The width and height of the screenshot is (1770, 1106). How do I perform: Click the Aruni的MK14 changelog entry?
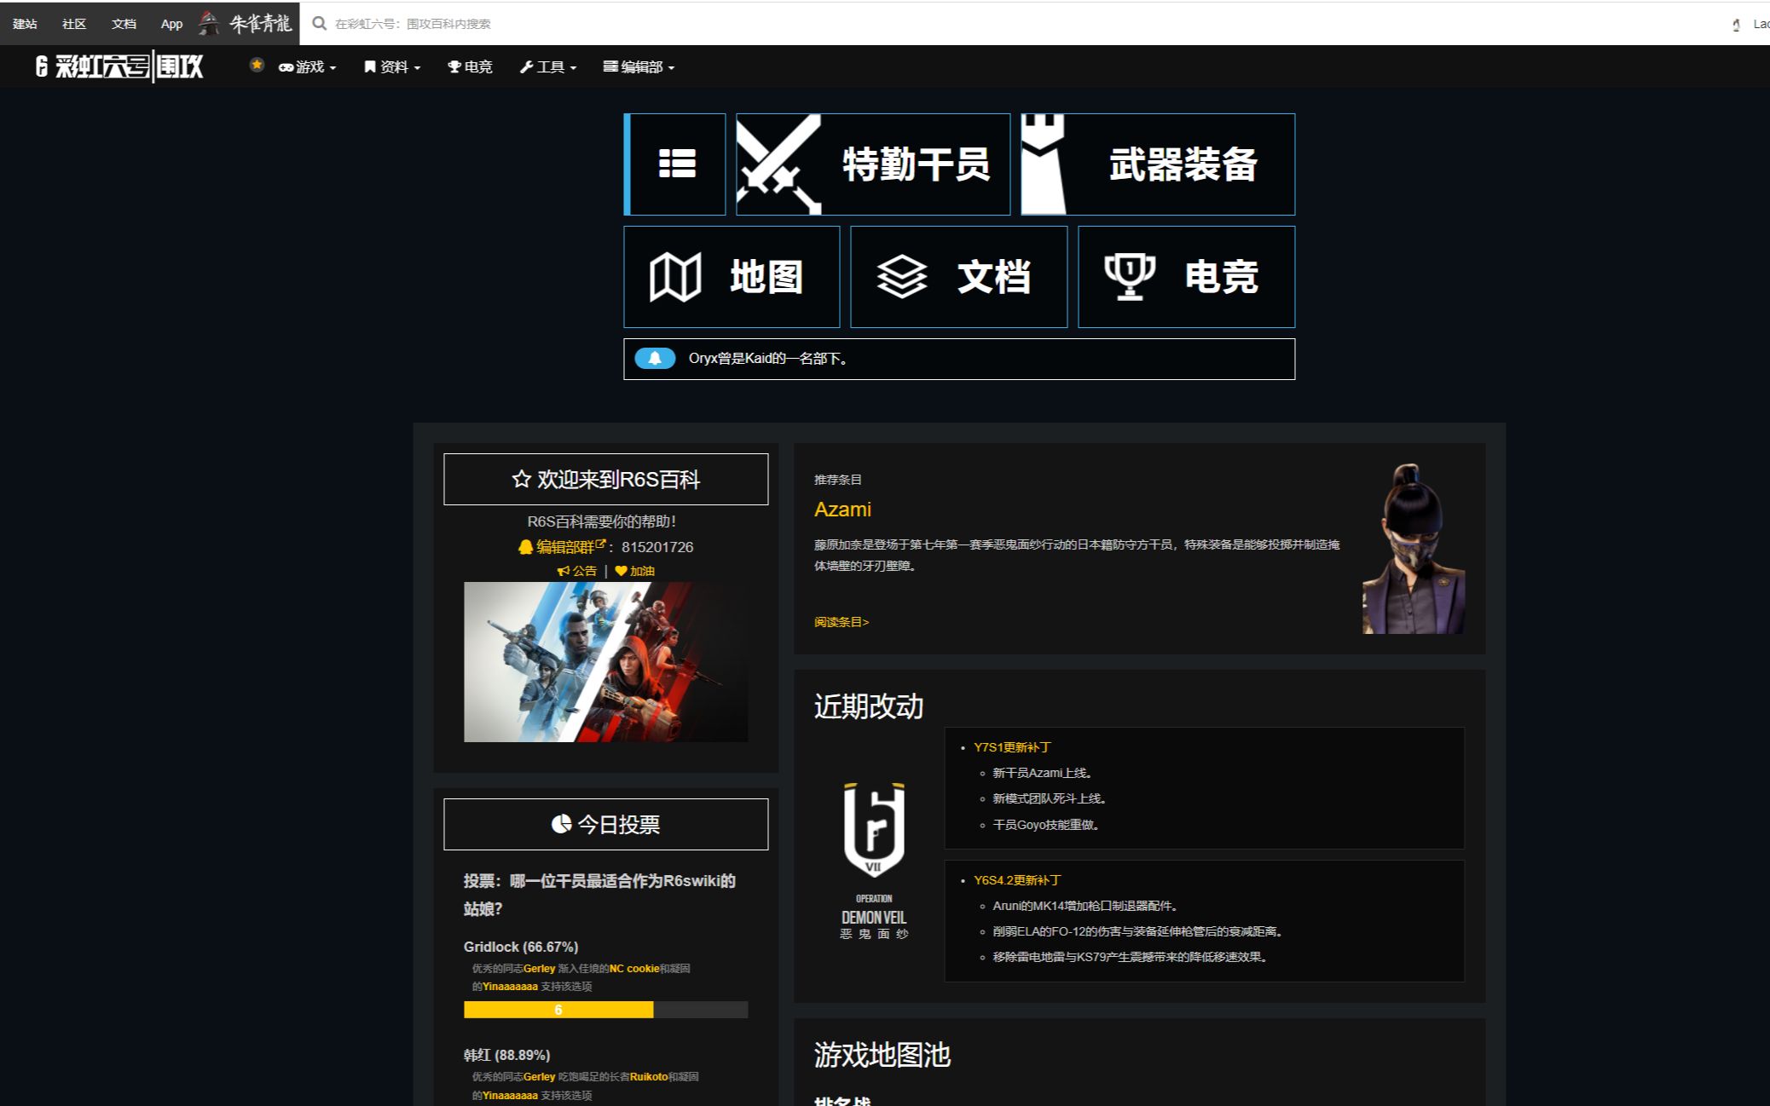1085,906
